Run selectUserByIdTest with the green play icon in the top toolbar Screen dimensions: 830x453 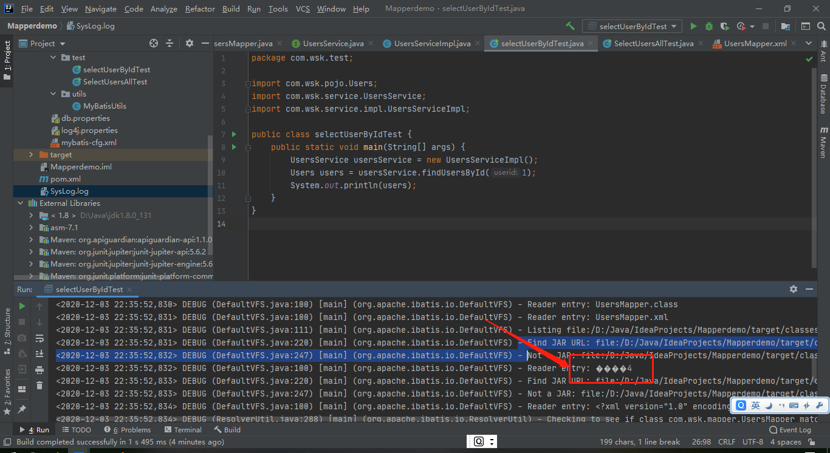[693, 26]
